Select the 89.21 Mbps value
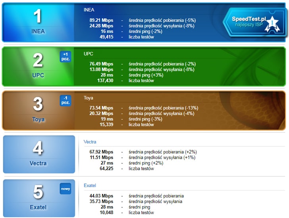The image size is (289, 218). (101, 20)
